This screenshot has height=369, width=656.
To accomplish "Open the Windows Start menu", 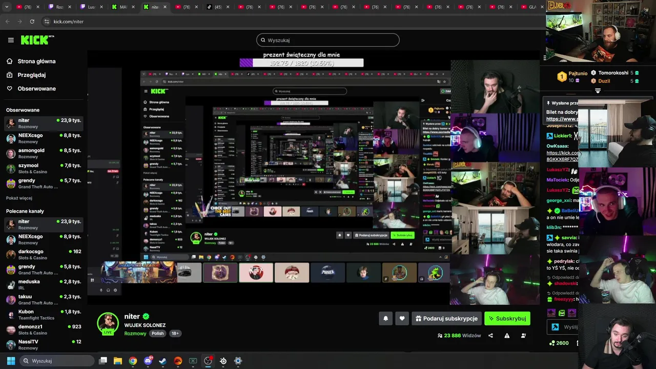I will (x=11, y=361).
